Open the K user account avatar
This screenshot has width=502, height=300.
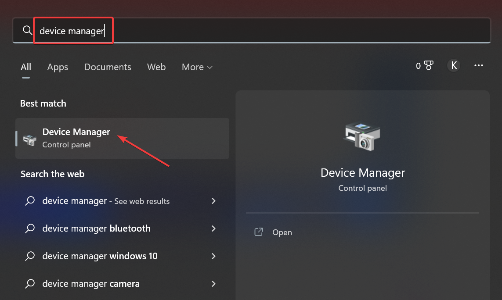[x=454, y=66]
